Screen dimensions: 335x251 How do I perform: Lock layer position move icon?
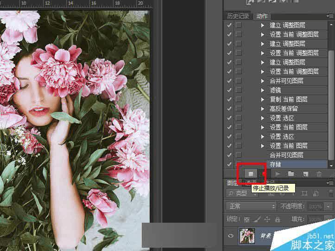(x=267, y=219)
